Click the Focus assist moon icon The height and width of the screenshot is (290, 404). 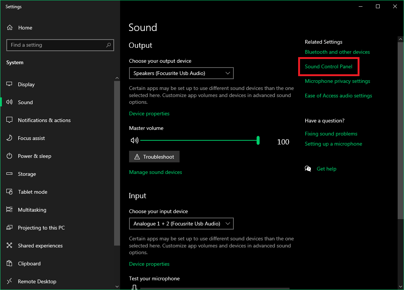(10, 138)
